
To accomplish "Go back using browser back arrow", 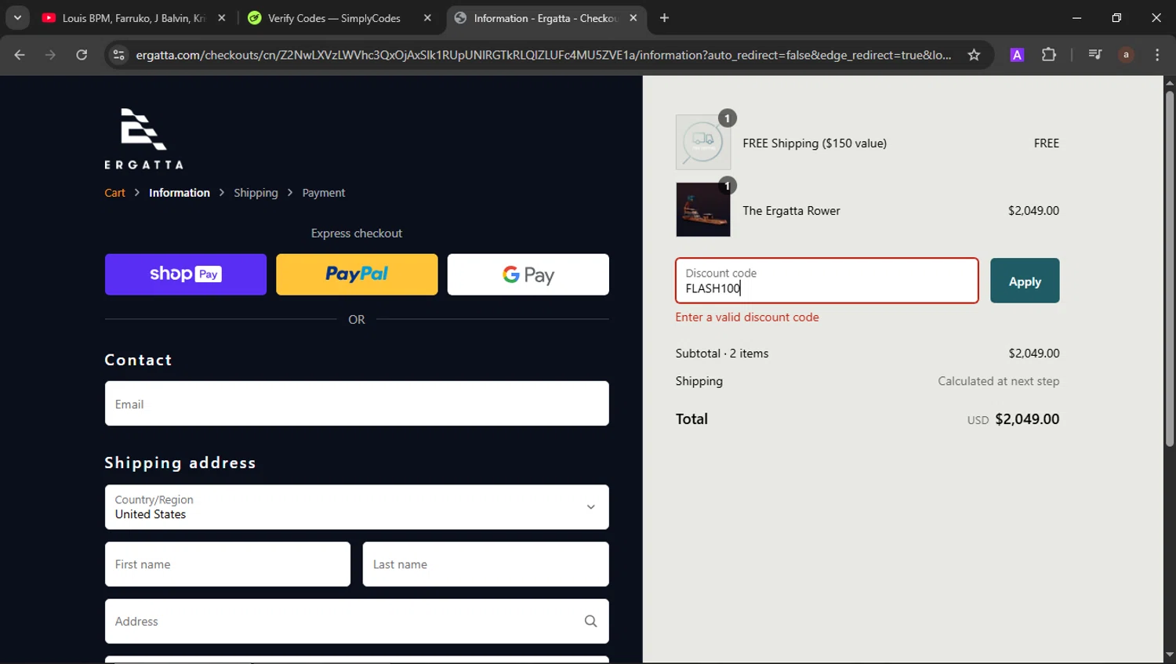I will click(x=20, y=55).
